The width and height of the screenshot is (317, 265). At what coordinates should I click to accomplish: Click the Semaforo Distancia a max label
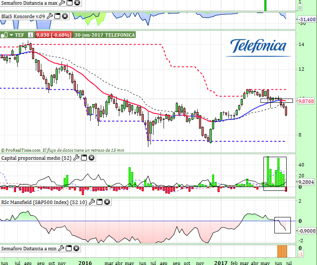click(x=30, y=3)
